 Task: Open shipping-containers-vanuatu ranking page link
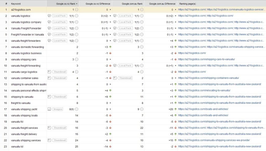(x=209, y=78)
